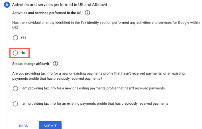Click the 'No' option label text
202x129 pixels.
23,53
